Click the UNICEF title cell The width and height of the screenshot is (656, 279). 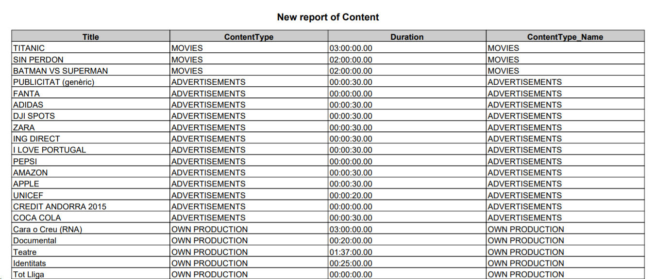point(28,195)
